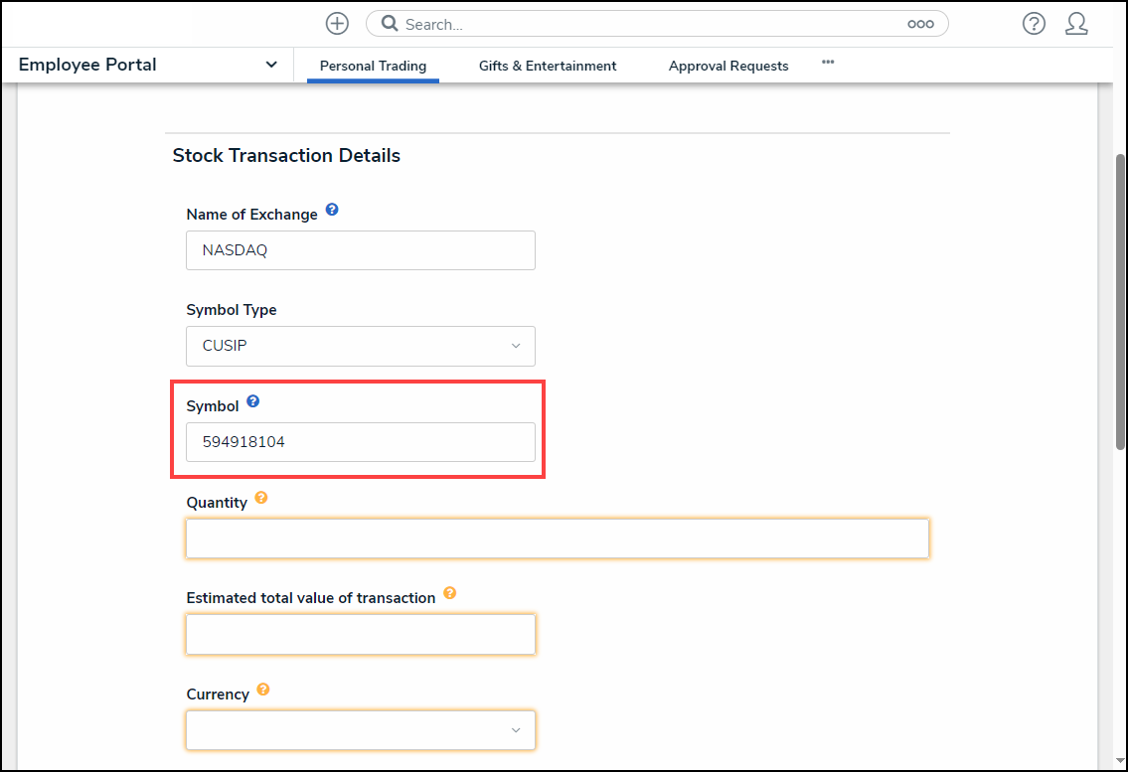
Task: Switch to Personal Trading tab
Action: coord(373,66)
